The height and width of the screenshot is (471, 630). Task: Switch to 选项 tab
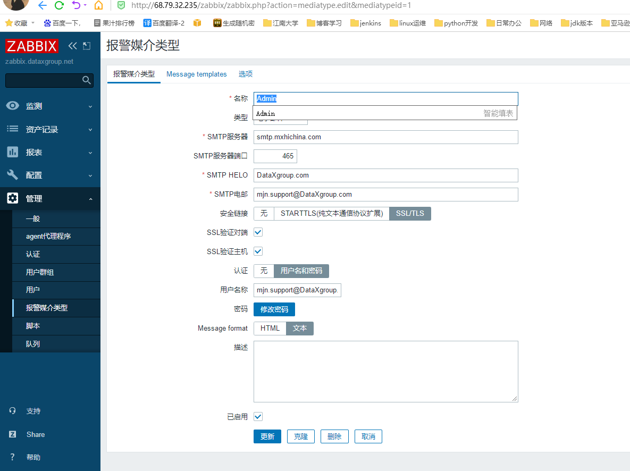coord(246,74)
